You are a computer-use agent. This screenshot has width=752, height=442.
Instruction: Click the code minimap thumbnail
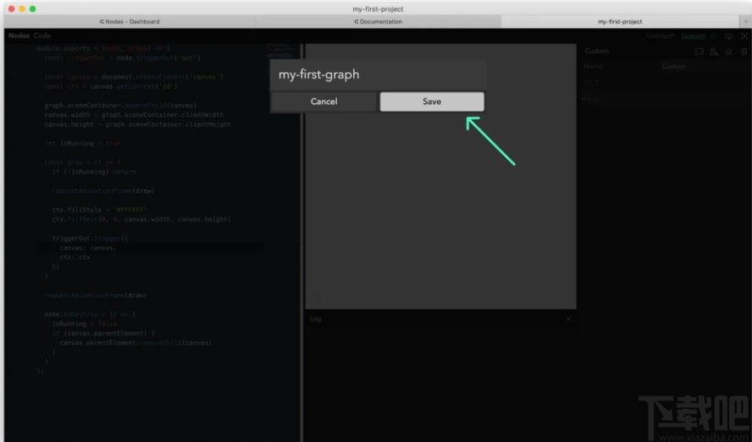point(280,51)
